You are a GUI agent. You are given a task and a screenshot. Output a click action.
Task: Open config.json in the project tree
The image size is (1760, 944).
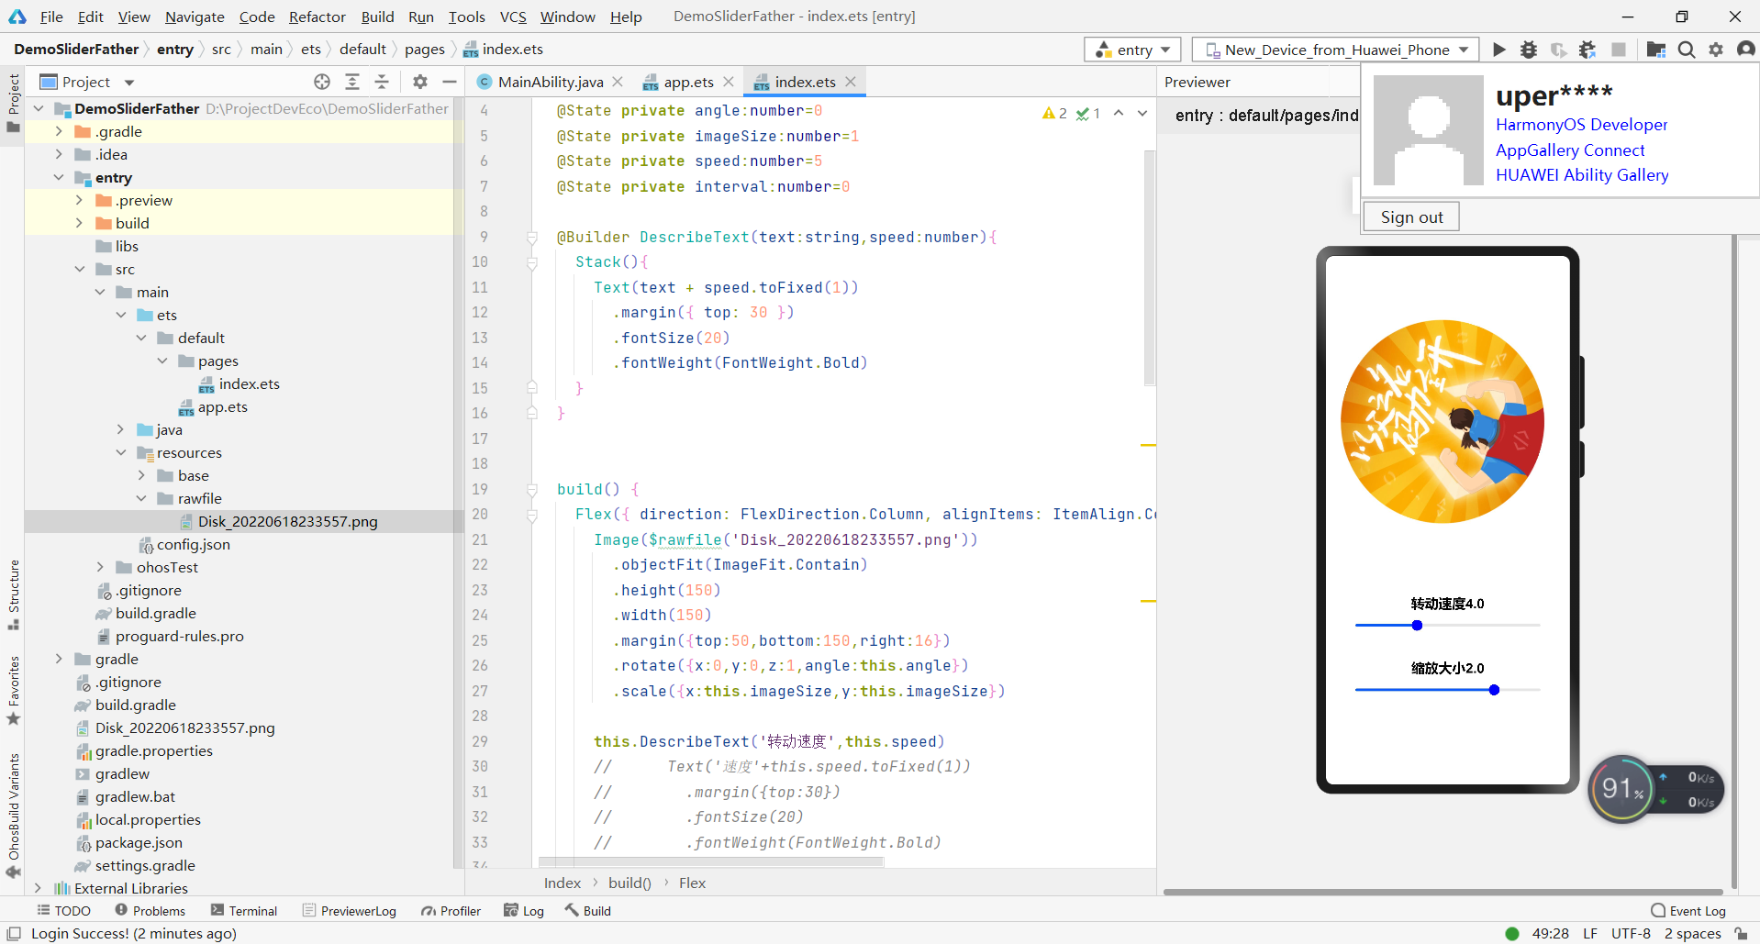[x=193, y=544]
